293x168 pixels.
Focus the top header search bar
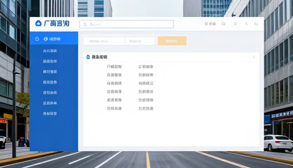[x=126, y=24]
